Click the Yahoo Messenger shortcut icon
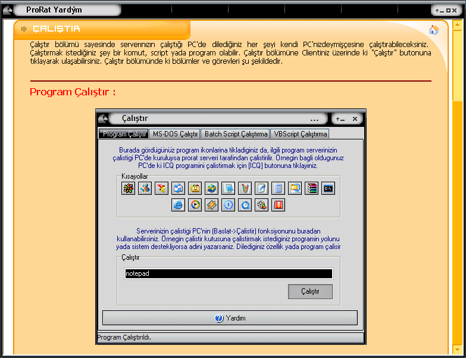Viewport: 466px width, 358px height. click(x=161, y=189)
